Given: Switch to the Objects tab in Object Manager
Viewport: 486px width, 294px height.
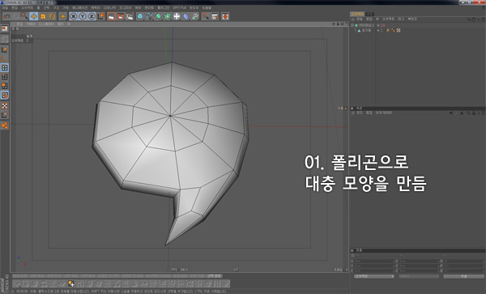Looking at the screenshot, I should [x=357, y=14].
